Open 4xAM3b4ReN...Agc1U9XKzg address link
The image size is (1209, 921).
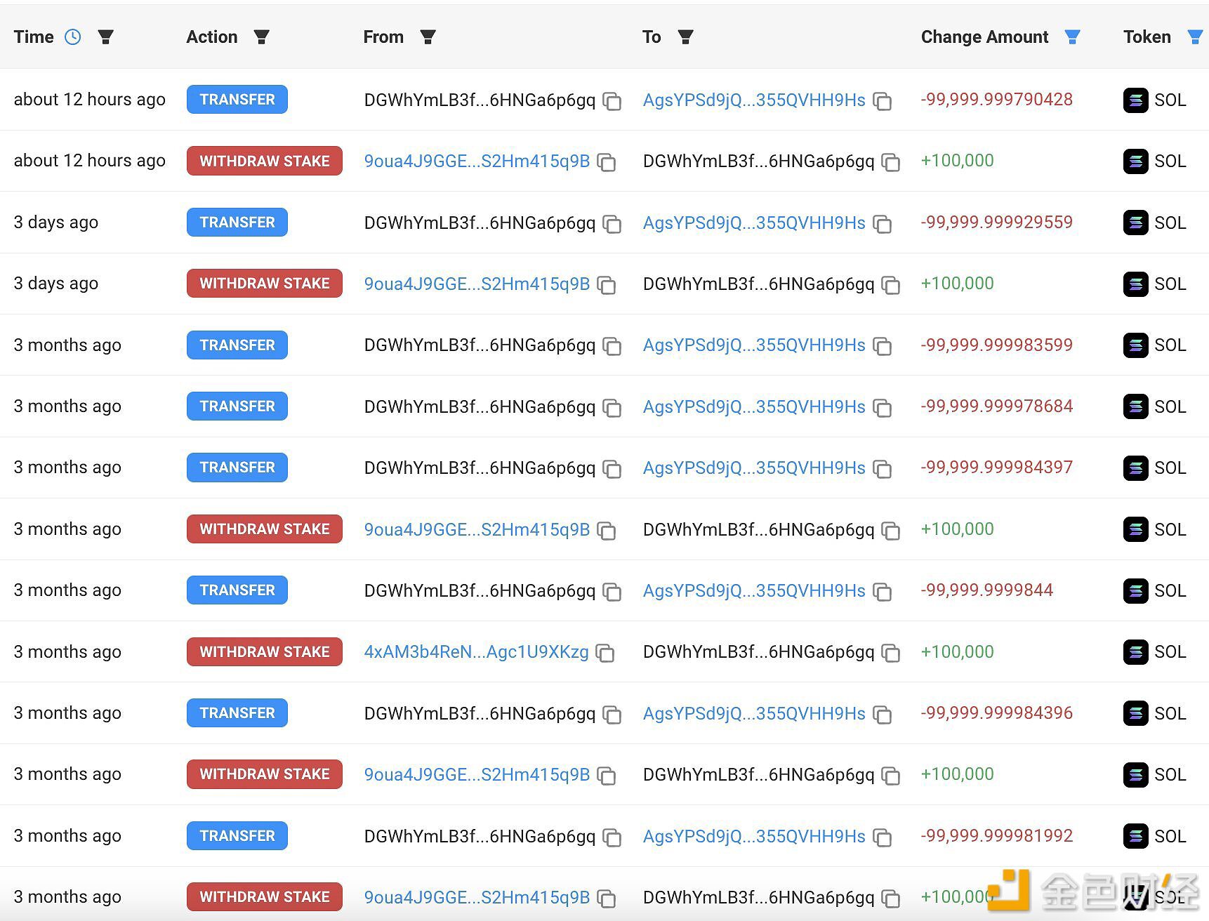click(476, 651)
